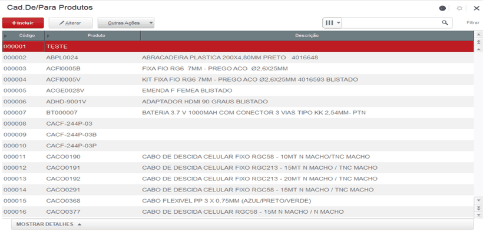Click ADAPTADOR HDMI 90 GRAUS BLISTADO
Screen dimensions: 483x232
coord(205,102)
